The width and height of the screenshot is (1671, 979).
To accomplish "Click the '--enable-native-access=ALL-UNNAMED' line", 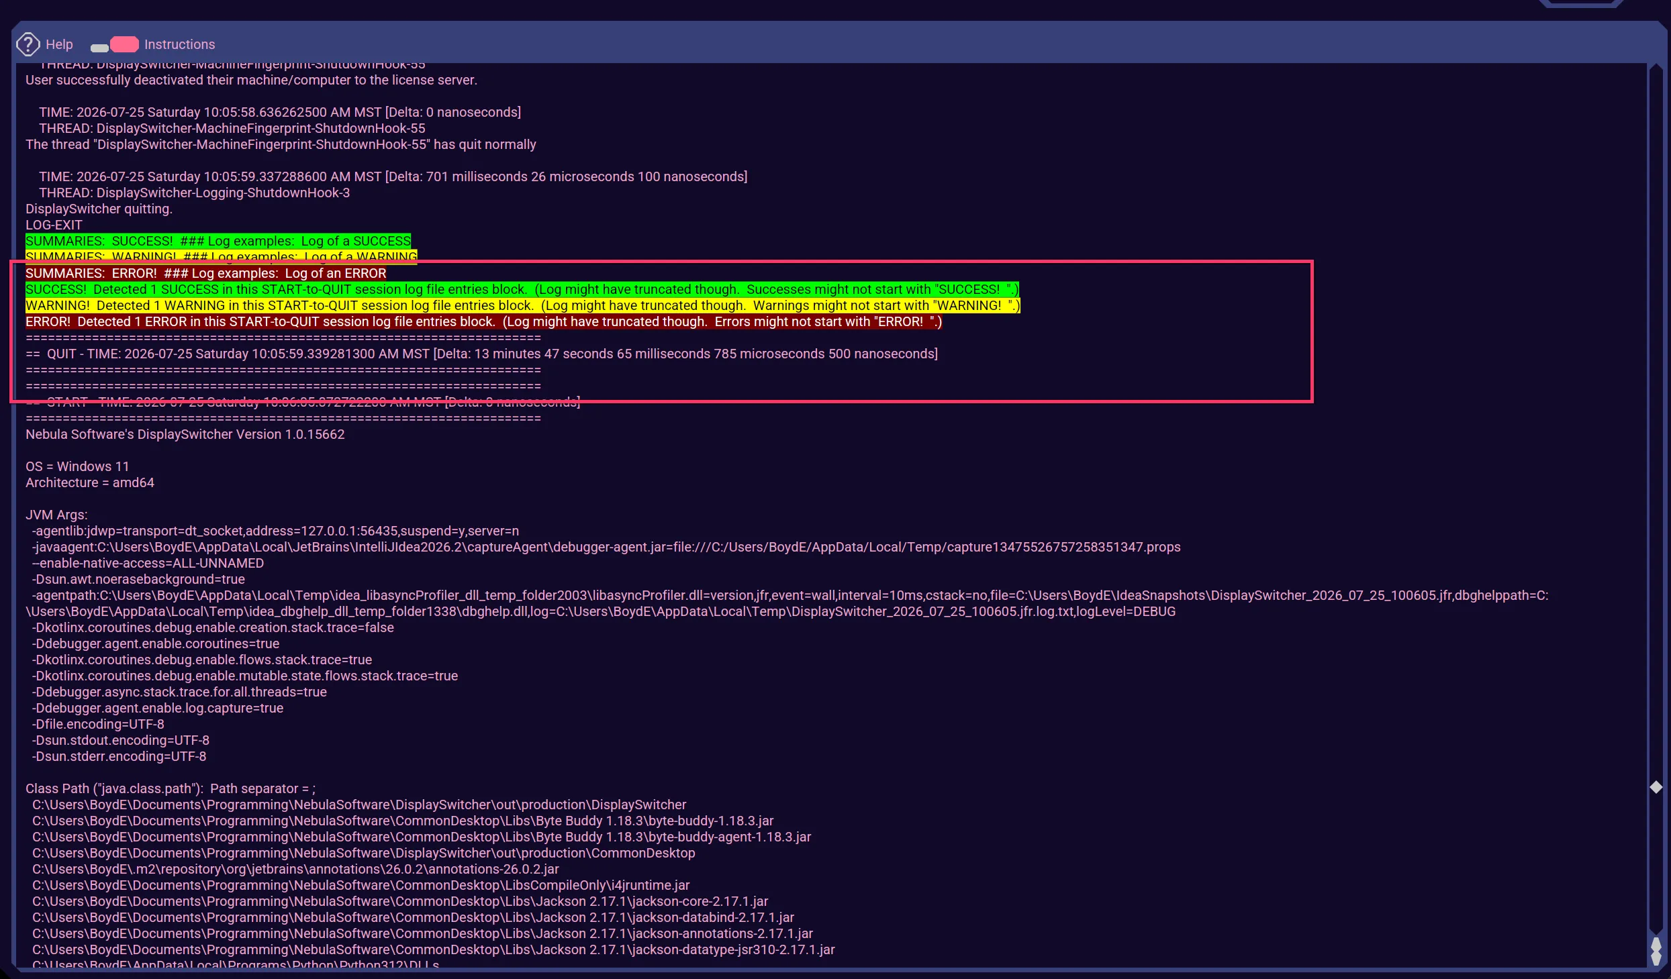I will [148, 563].
